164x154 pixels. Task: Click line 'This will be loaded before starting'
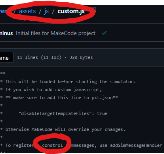pyautogui.click(x=71, y=82)
